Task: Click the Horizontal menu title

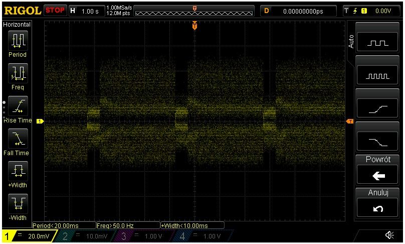Action: [x=17, y=25]
